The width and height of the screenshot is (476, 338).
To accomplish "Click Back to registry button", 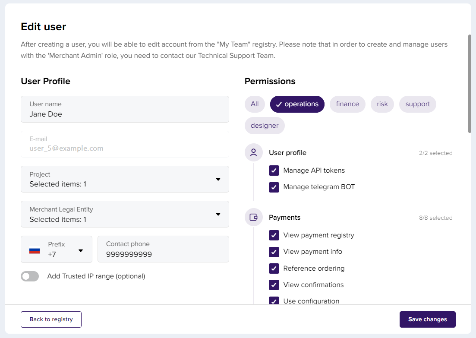I will 51,319.
